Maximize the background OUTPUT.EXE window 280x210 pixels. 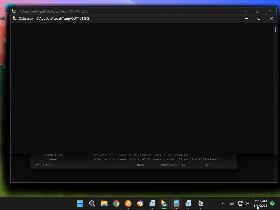pyautogui.click(x=258, y=11)
